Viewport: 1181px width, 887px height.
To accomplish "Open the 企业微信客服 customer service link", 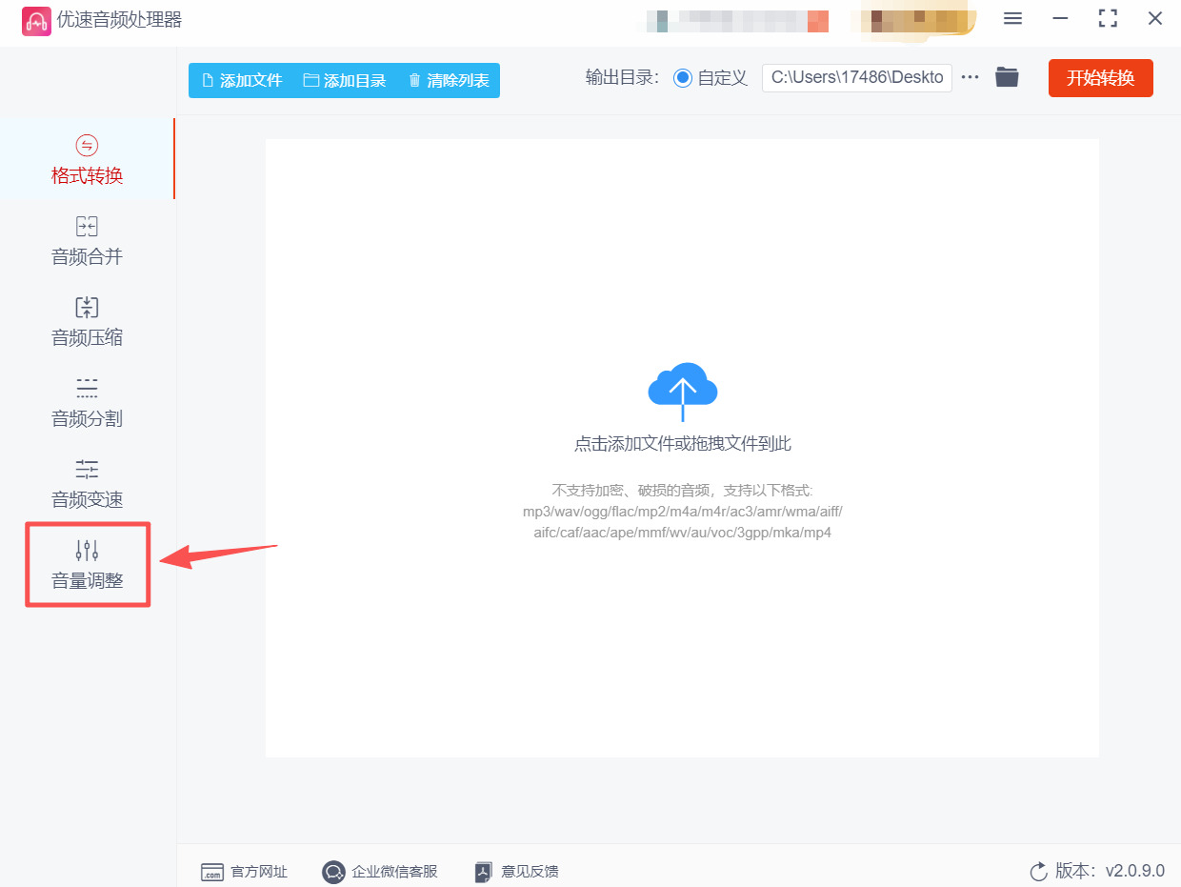I will pyautogui.click(x=380, y=872).
